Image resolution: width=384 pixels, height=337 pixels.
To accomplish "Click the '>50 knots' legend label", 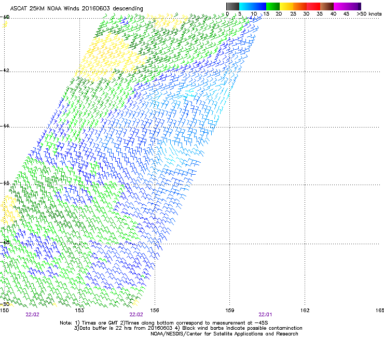I will coord(369,14).
